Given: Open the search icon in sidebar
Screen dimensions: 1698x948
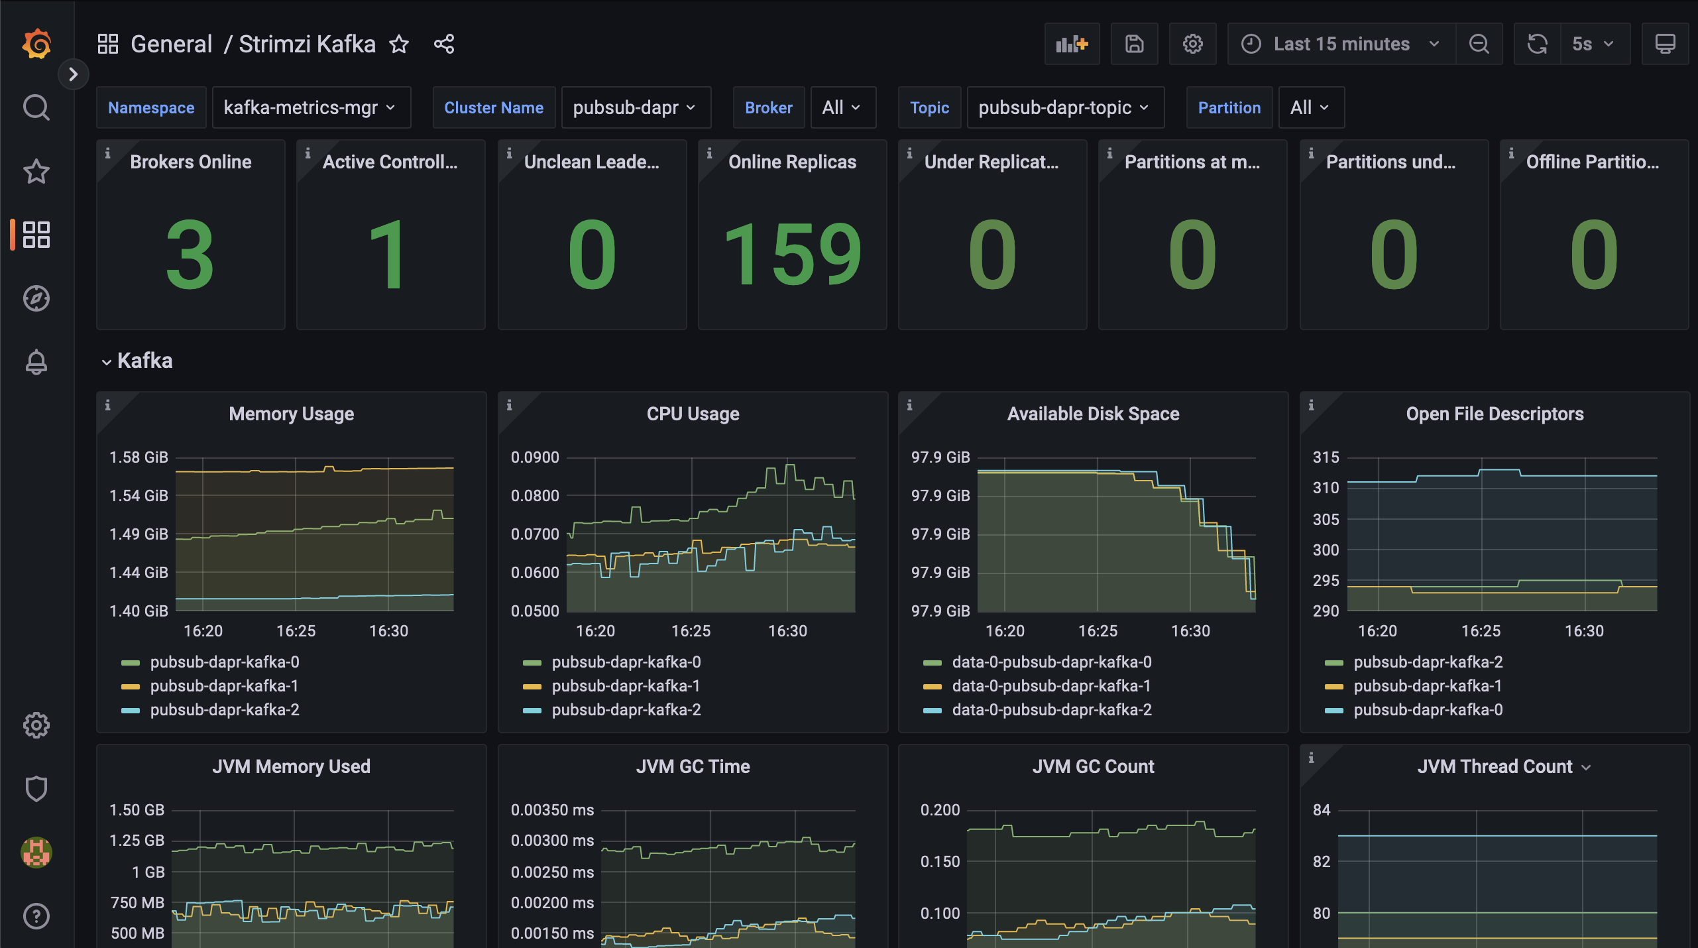Looking at the screenshot, I should [36, 107].
